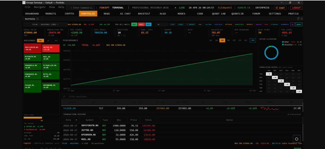This screenshot has width=325, height=149.
Task: Switch to the QUANT LAB tab
Action: click(218, 14)
